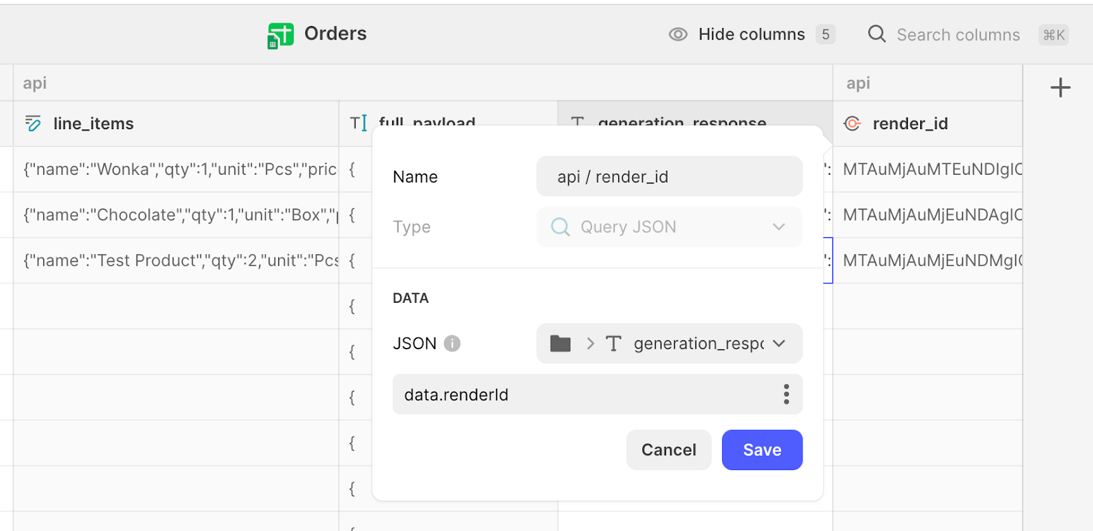Expand the JSON source chevron
1093x531 pixels.
coord(779,343)
